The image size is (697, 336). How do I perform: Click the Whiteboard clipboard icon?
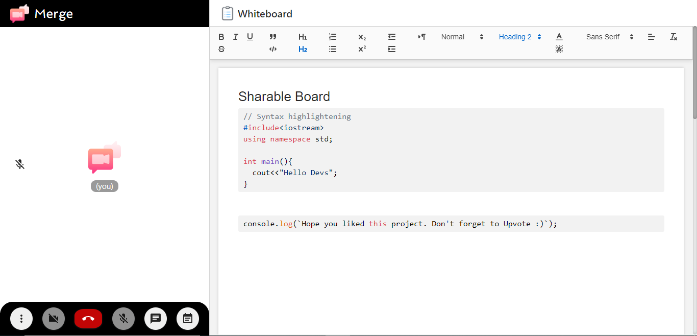coord(228,13)
